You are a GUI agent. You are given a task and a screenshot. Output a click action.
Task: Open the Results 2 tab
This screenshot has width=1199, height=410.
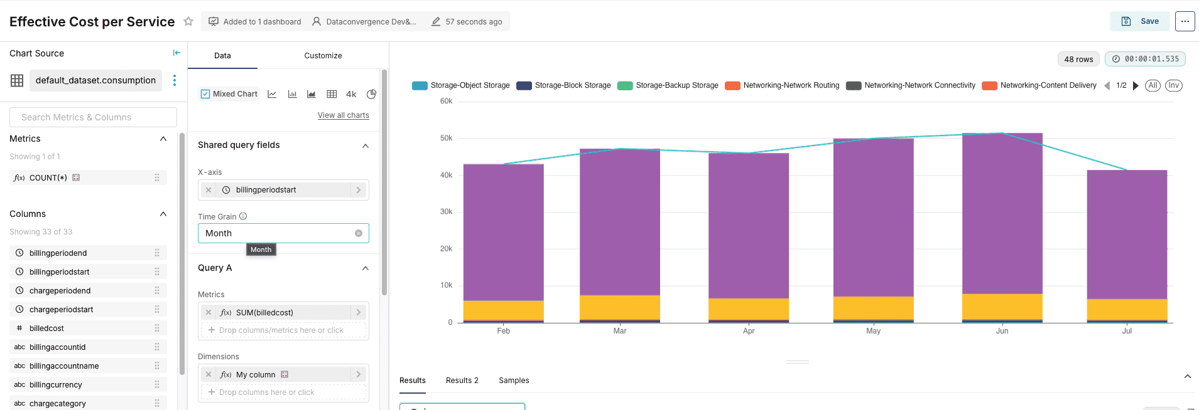462,381
